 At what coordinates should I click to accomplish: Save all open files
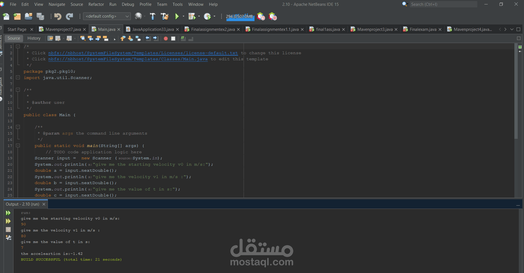point(40,16)
